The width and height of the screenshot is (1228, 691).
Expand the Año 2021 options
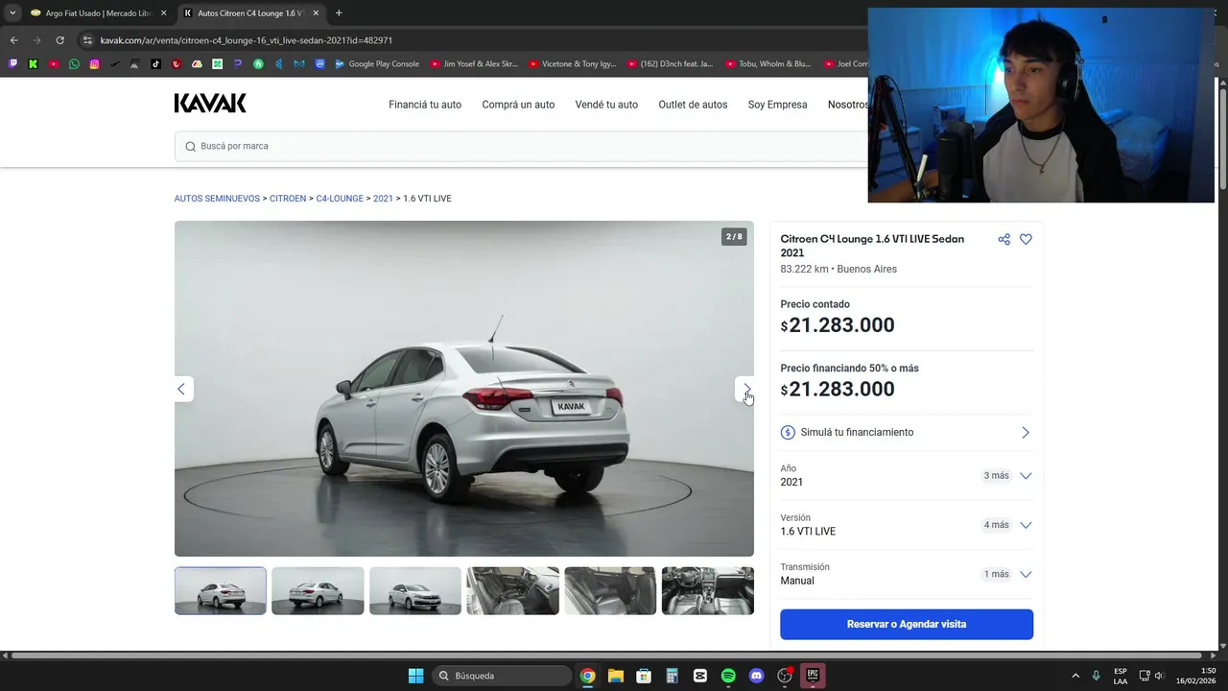(x=1026, y=476)
